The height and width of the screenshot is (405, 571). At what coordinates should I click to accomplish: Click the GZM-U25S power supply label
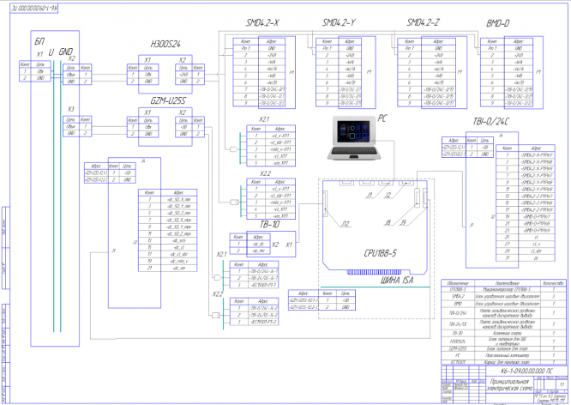[168, 101]
